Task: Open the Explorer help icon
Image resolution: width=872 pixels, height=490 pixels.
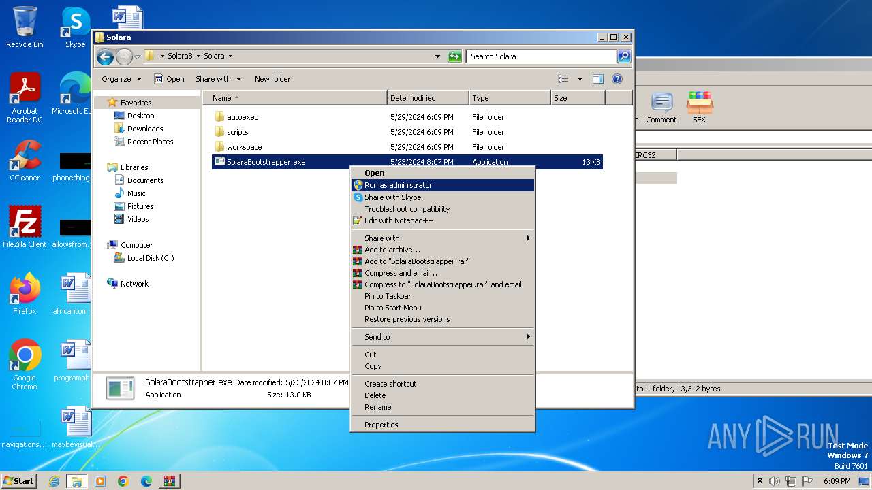Action: pyautogui.click(x=617, y=79)
